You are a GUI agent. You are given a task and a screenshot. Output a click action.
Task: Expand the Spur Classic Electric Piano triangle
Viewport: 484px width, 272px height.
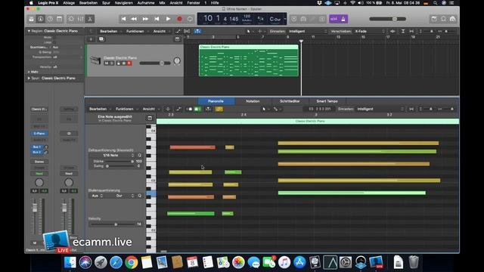[x=29, y=78]
